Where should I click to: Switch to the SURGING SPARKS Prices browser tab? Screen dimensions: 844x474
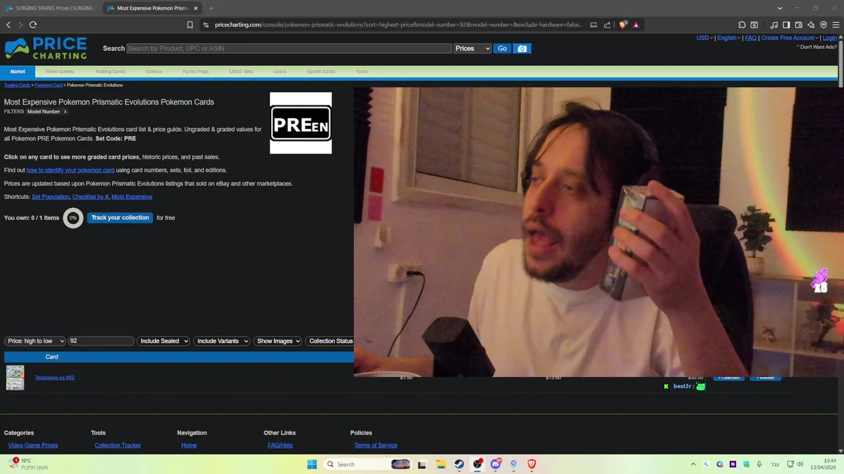(x=50, y=8)
